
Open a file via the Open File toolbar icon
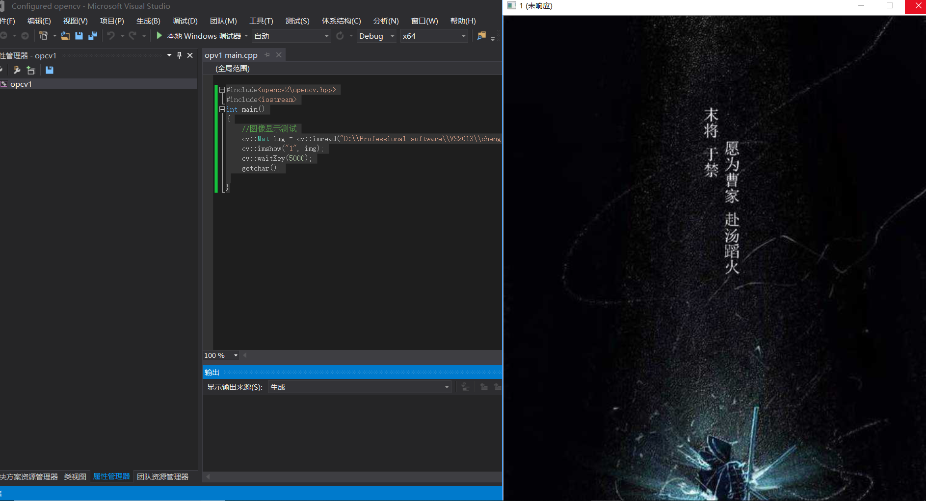coord(65,36)
